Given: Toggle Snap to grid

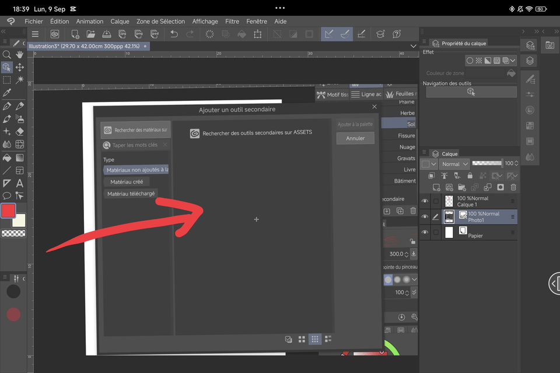Looking at the screenshot, I should pos(362,34).
